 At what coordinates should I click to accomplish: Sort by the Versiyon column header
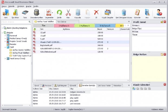pos(113,29)
